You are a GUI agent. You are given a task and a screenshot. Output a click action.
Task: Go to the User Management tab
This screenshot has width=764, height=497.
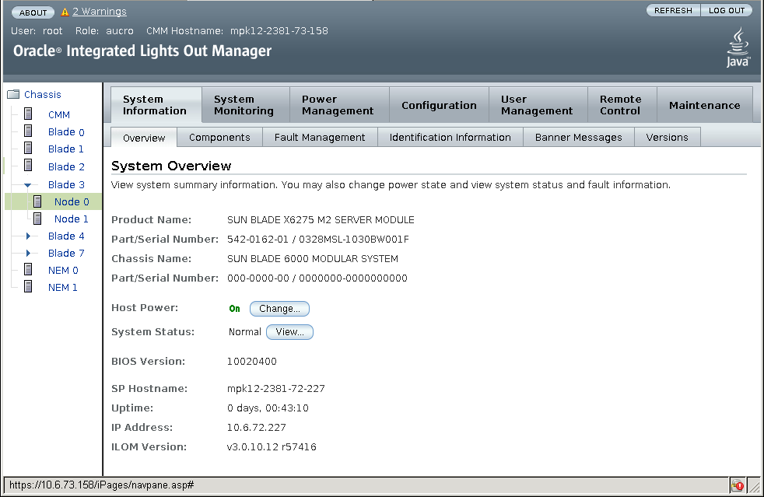(x=538, y=105)
